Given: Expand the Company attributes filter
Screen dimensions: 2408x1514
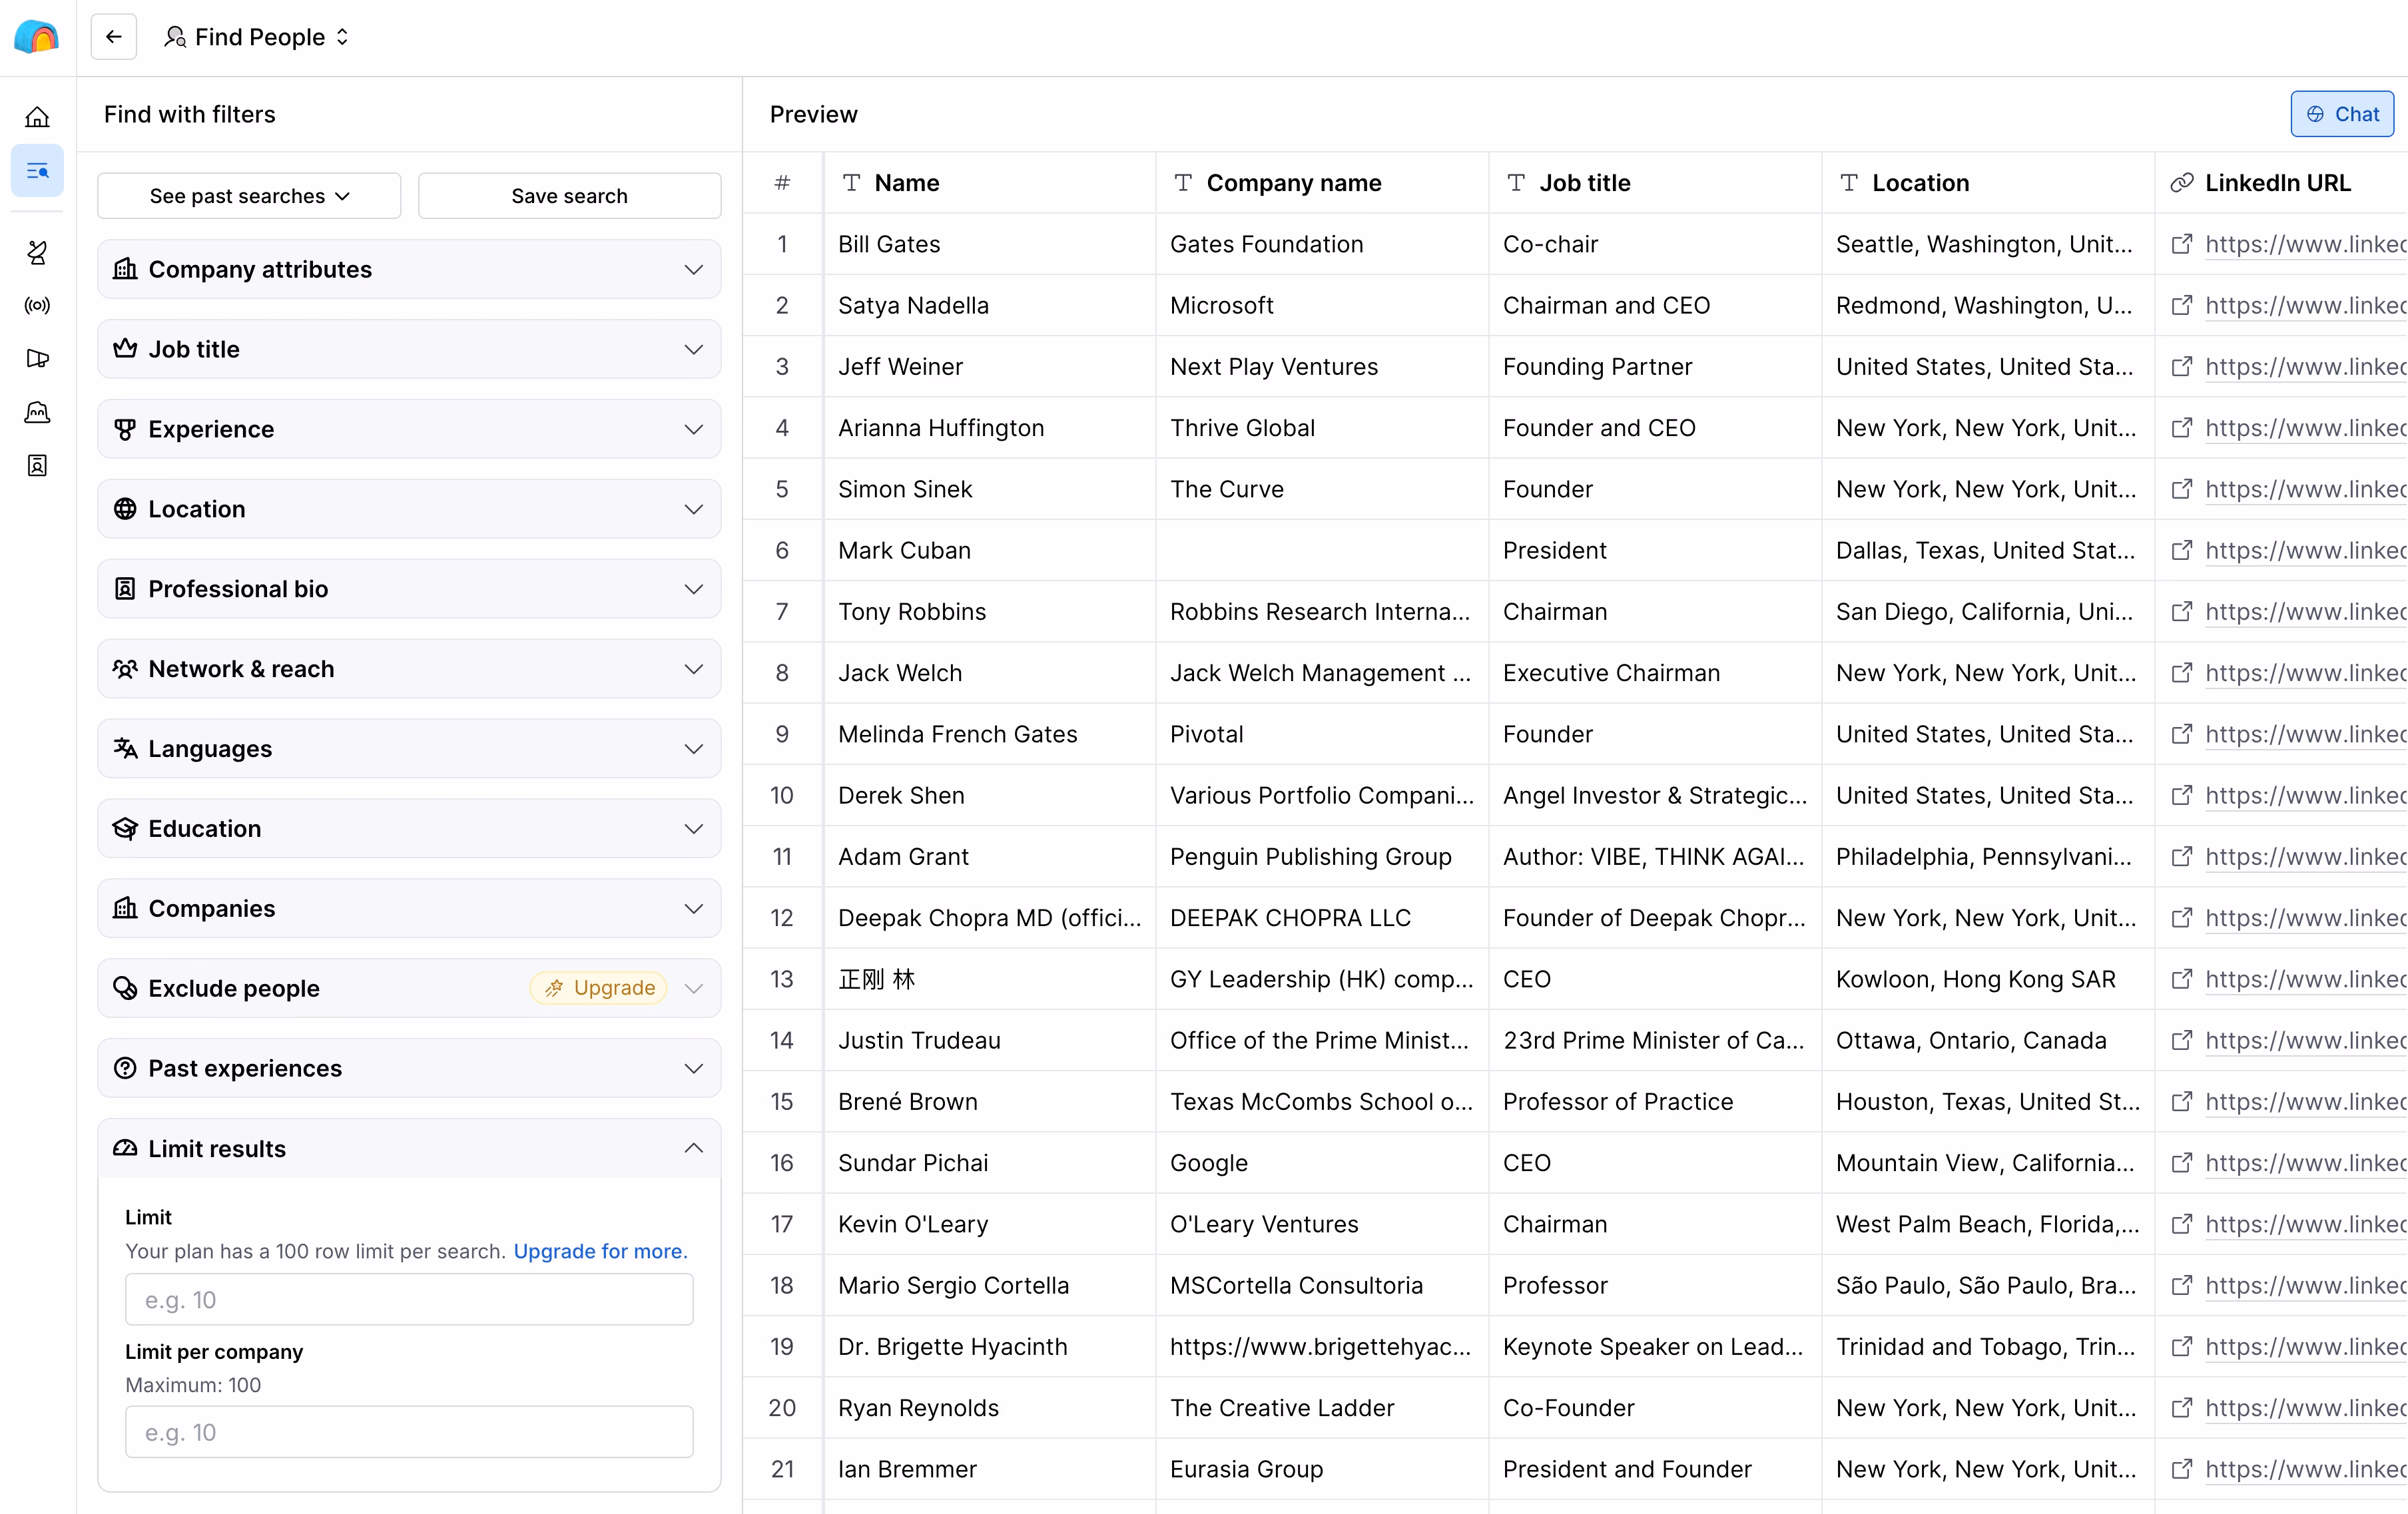Looking at the screenshot, I should click(409, 269).
